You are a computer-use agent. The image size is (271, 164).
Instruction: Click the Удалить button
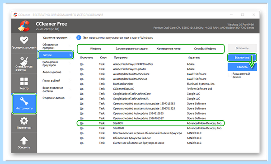242,67
